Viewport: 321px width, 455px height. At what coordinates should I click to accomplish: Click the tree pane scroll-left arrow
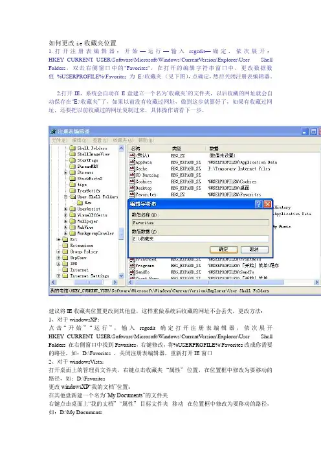coord(53,282)
